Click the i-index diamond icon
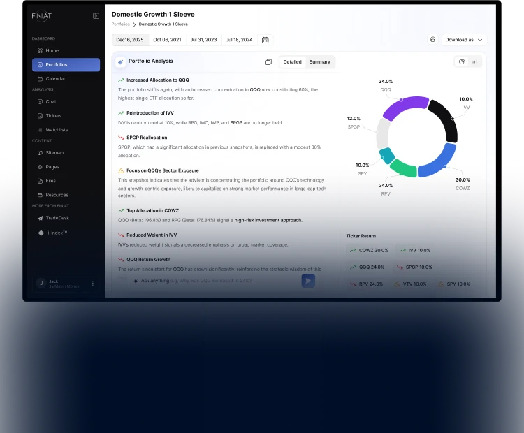The height and width of the screenshot is (433, 524). tap(41, 233)
